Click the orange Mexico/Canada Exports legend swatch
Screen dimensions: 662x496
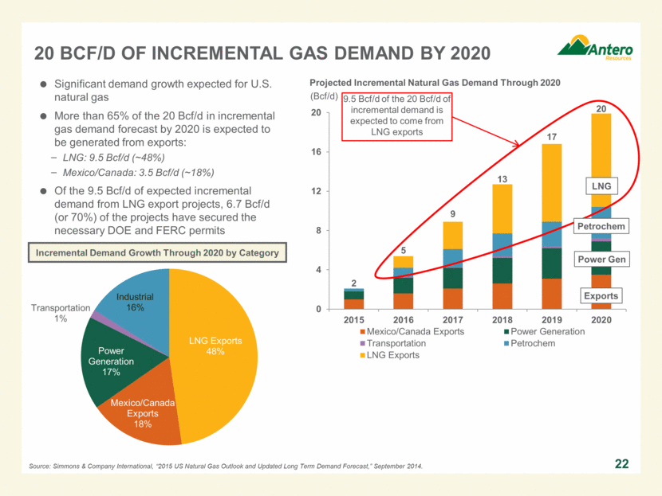(362, 332)
